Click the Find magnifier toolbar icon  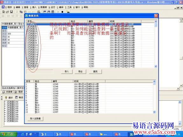[39, 12]
